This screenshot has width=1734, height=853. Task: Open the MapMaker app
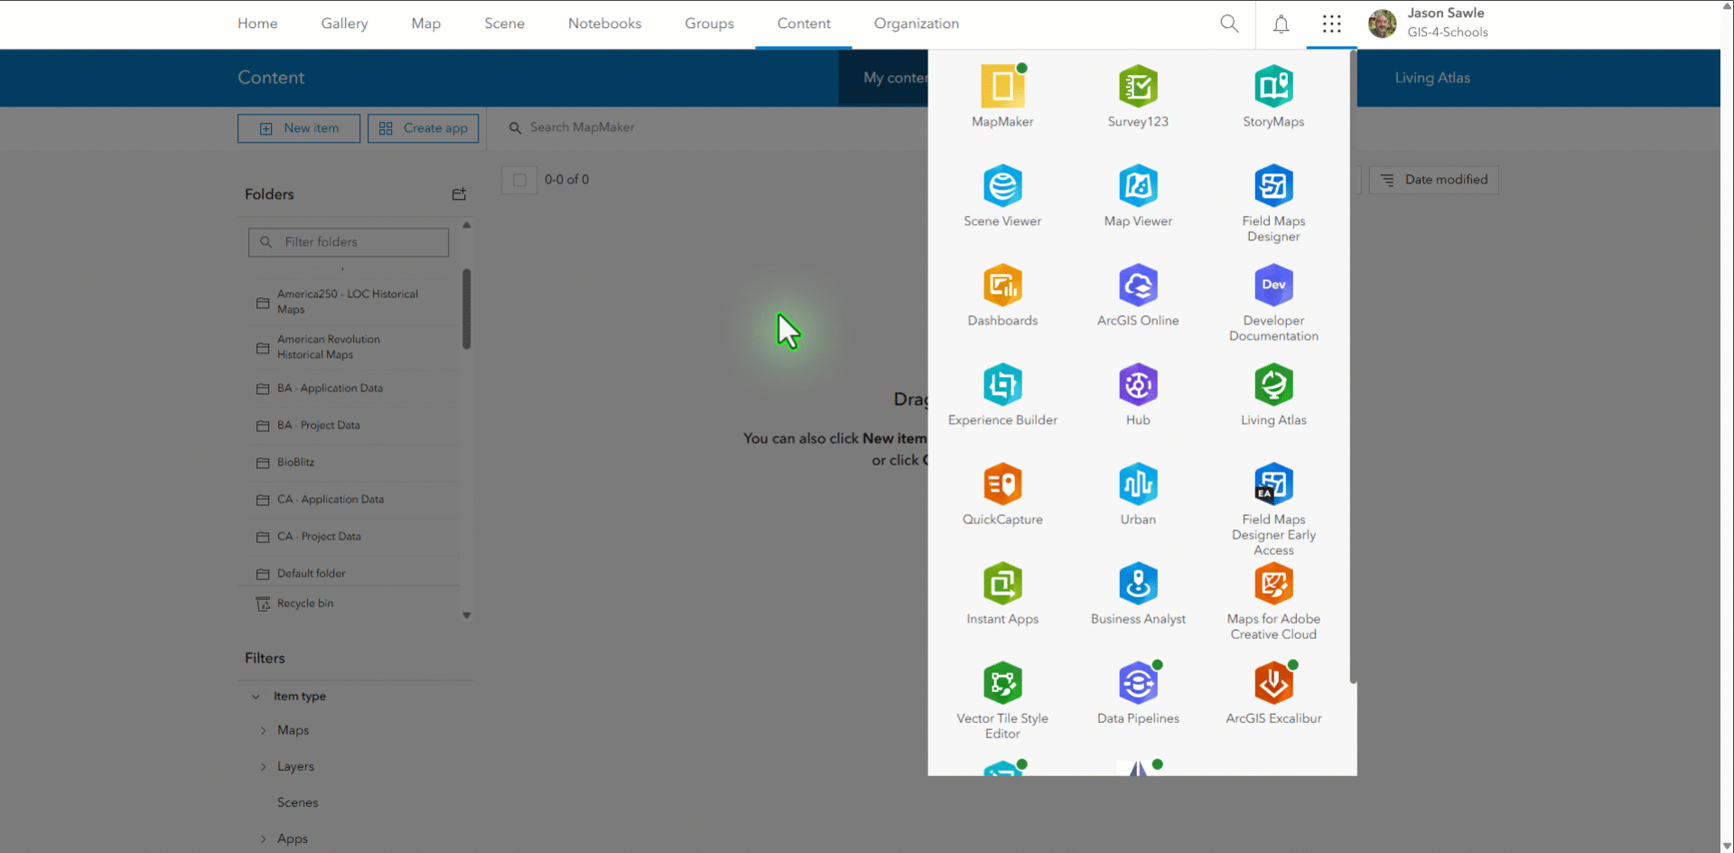[1002, 97]
